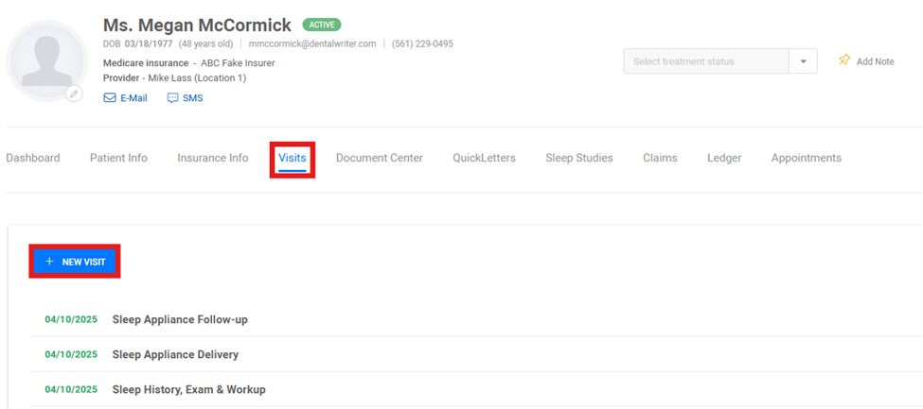The width and height of the screenshot is (923, 409).
Task: Click the SMS link
Action: pos(192,98)
